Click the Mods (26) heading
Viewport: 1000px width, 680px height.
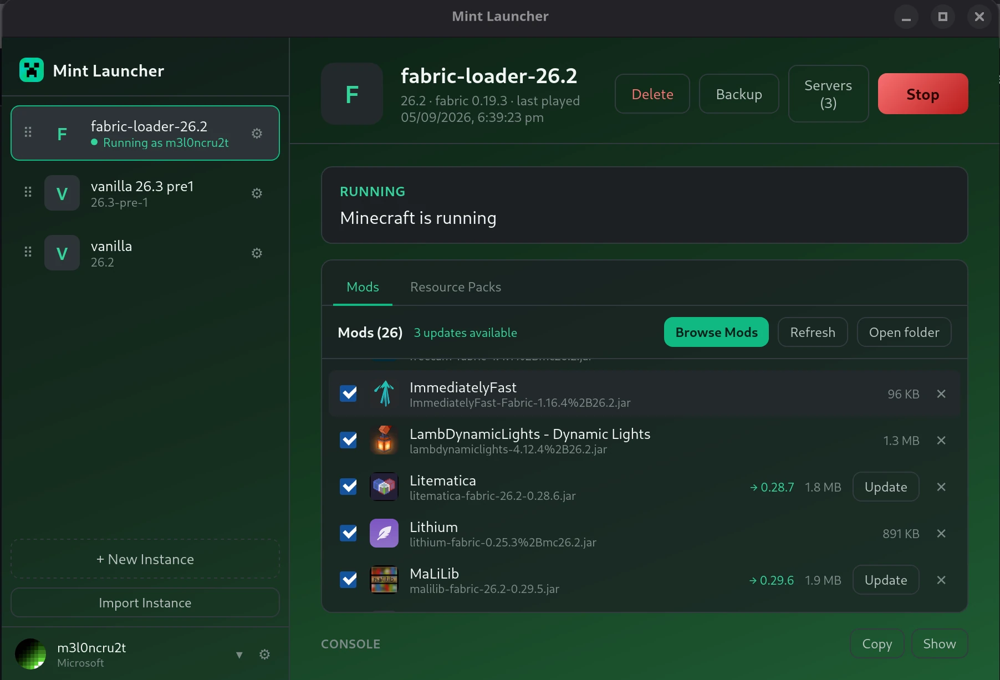point(370,333)
